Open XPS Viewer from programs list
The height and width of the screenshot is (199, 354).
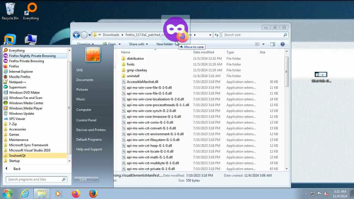35,119
